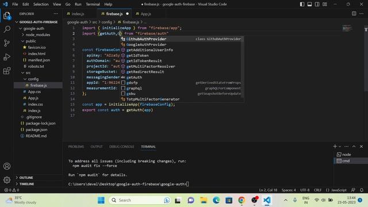Open errors and warnings status indicator

[11, 190]
